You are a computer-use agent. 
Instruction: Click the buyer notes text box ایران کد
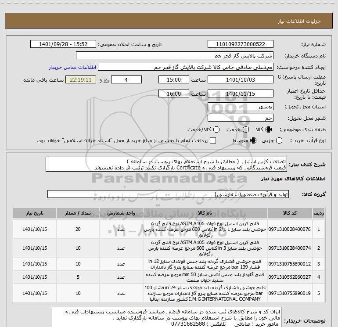(167, 317)
